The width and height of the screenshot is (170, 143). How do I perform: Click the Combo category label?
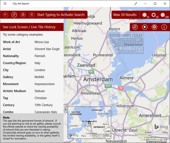tap(8, 112)
